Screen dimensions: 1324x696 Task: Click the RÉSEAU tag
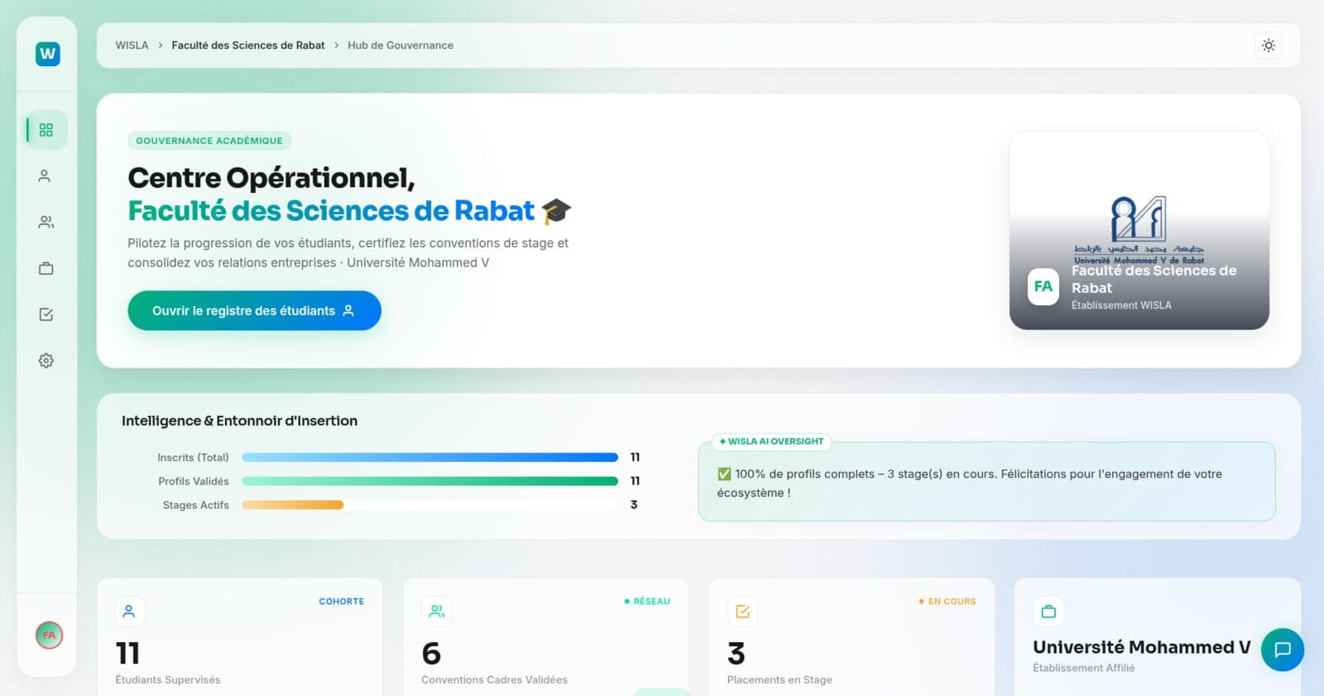pyautogui.click(x=647, y=602)
